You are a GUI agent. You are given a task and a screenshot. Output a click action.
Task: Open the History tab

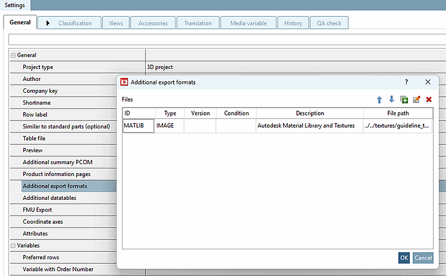(293, 23)
